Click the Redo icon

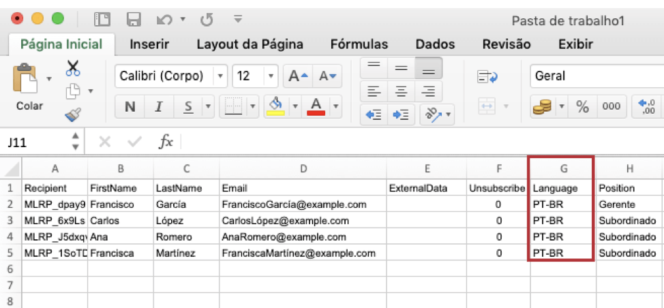point(207,20)
